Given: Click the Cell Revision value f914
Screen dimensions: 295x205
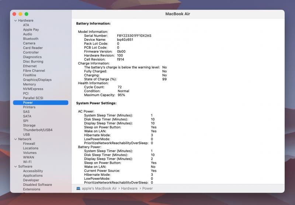Looking at the screenshot, I should pyautogui.click(x=121, y=59).
